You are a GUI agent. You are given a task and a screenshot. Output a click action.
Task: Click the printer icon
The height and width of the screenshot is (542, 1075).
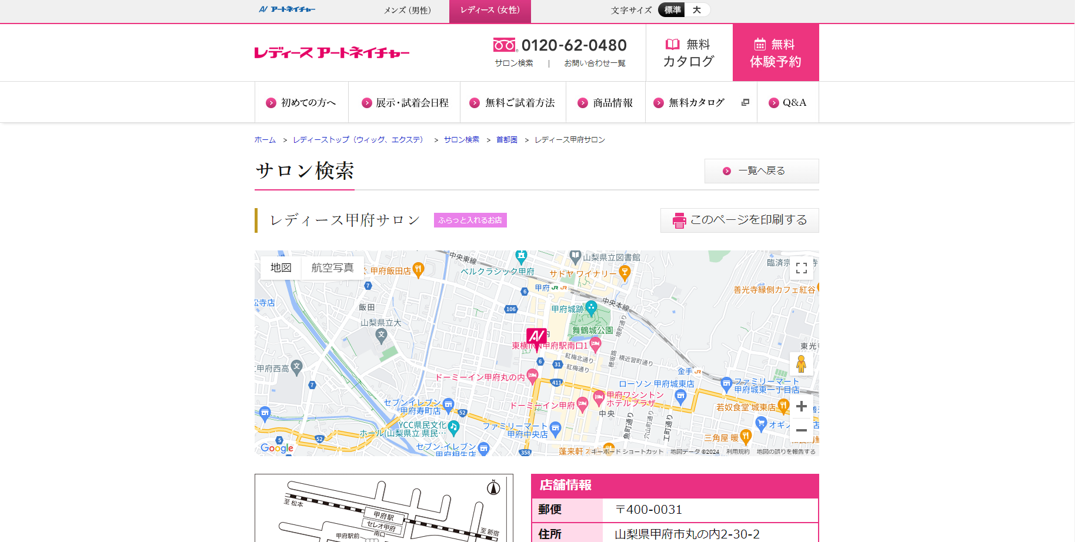[679, 220]
